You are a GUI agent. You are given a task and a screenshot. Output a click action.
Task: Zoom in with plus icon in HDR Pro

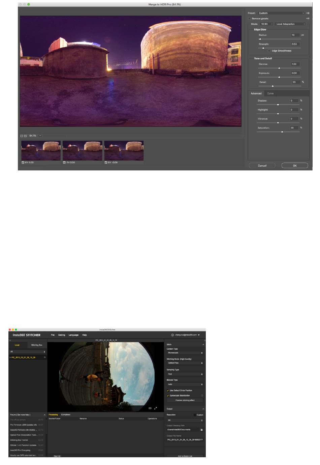pyautogui.click(x=25, y=136)
